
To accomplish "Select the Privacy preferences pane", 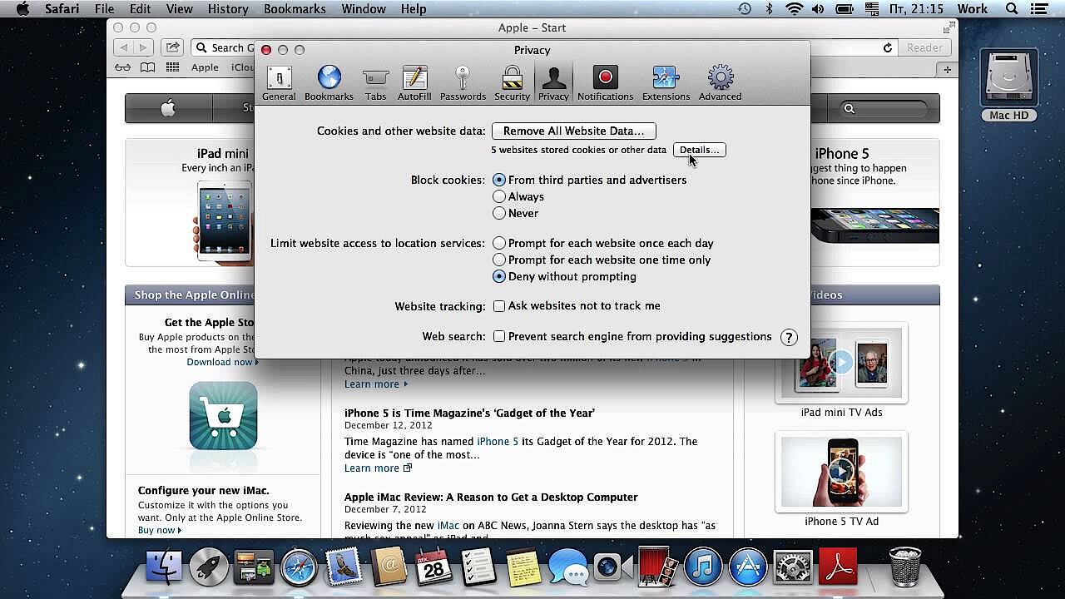I will click(x=553, y=84).
